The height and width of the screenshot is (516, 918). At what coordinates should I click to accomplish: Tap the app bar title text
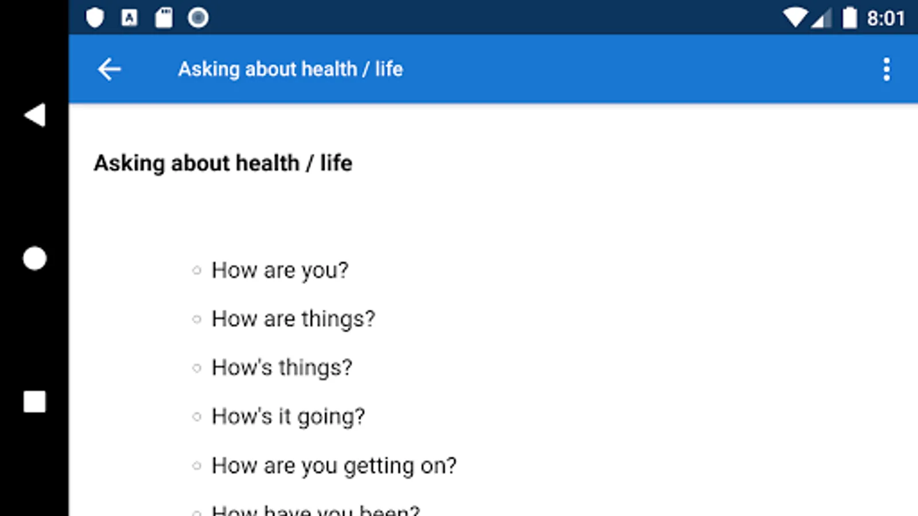[290, 69]
